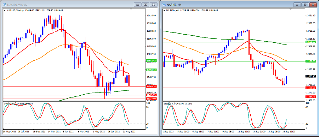
Task: Click the 15063.80 price scale value
Action: tap(151, 39)
